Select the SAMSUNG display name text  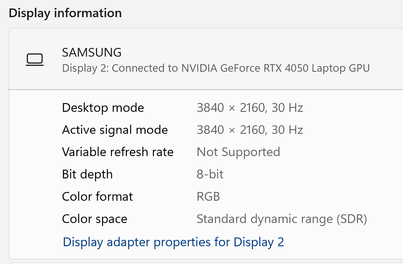(91, 53)
